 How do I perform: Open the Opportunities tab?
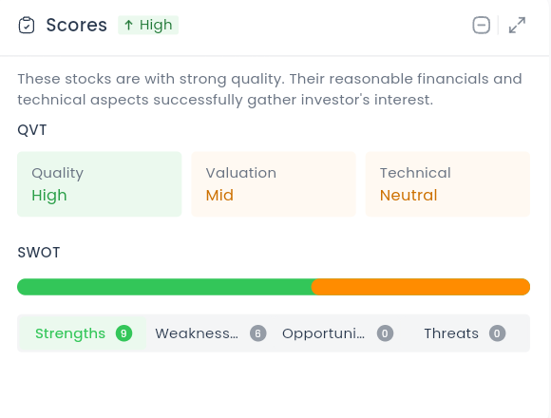click(x=337, y=333)
